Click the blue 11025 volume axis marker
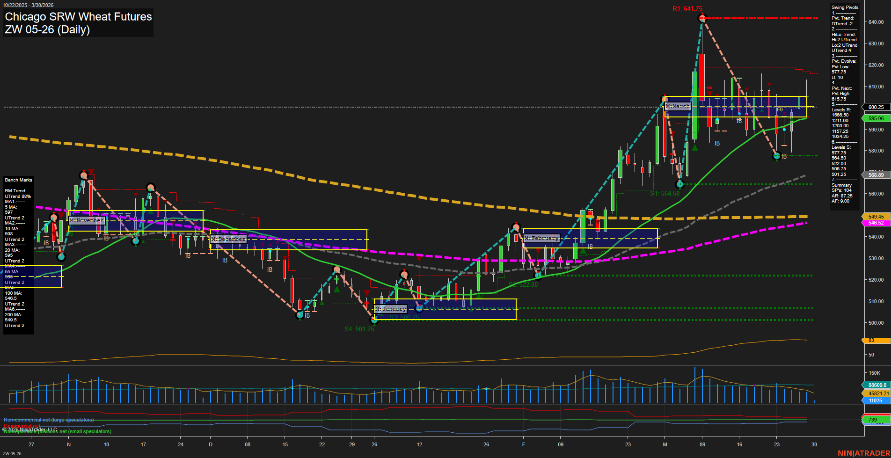891x458 pixels. [x=876, y=400]
